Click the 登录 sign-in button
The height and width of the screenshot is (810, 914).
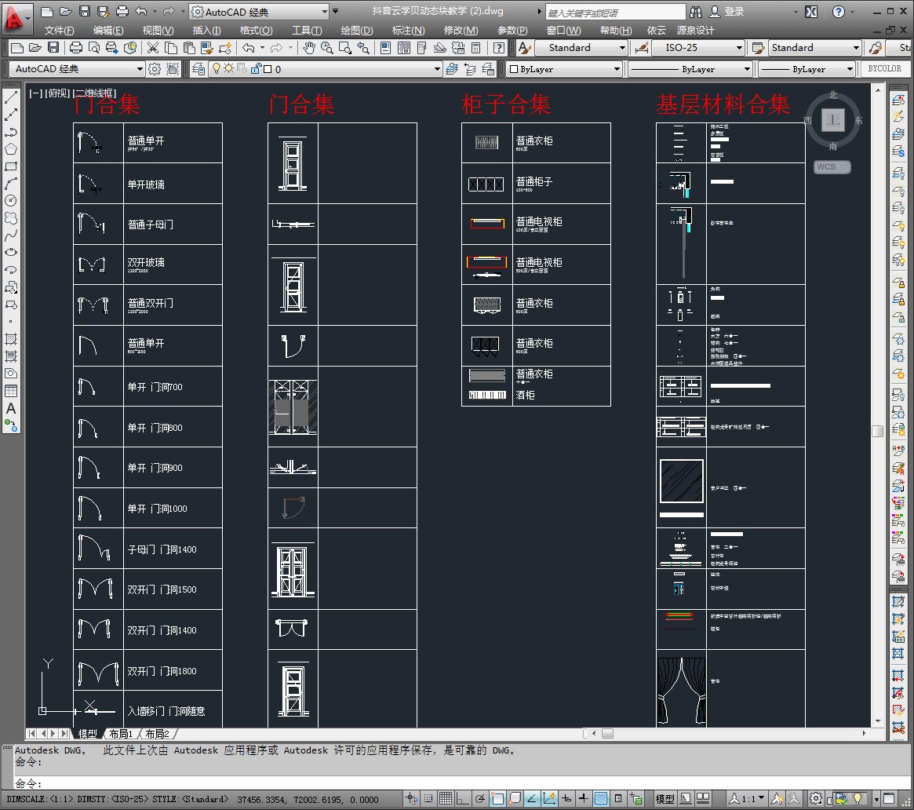[x=727, y=12]
